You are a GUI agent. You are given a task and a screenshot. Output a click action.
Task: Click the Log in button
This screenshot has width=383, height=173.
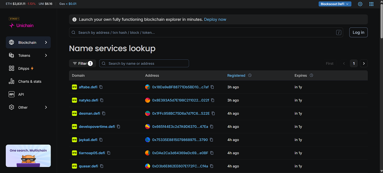pyautogui.click(x=358, y=32)
